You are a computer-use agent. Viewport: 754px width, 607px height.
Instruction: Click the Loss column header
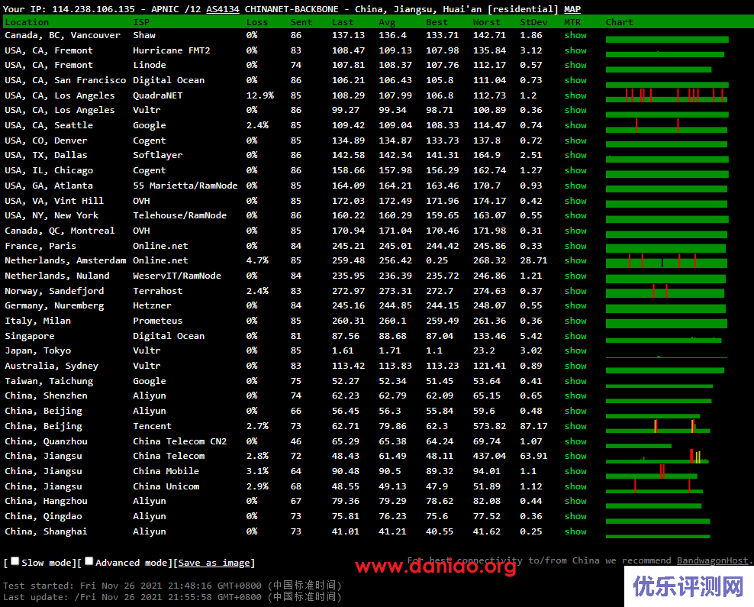(257, 22)
